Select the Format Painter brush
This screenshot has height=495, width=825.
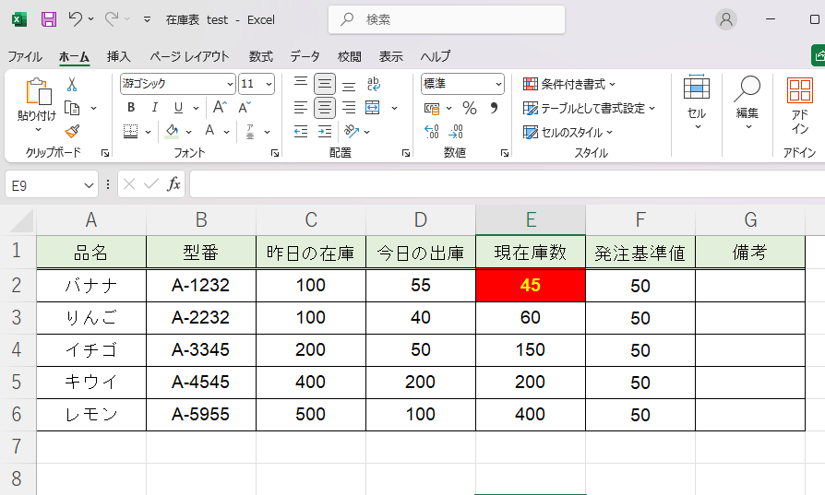click(x=72, y=131)
